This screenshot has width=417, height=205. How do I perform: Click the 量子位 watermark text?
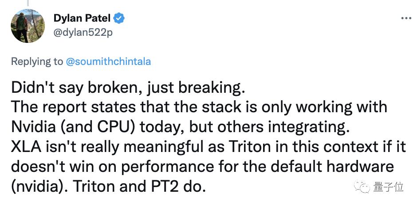click(x=388, y=187)
